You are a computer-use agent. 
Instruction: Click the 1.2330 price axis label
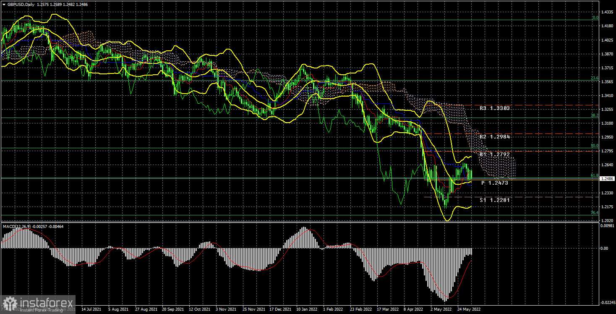point(608,192)
